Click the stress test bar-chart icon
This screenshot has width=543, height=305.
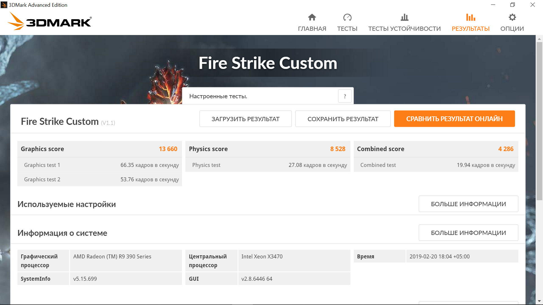coord(404,17)
